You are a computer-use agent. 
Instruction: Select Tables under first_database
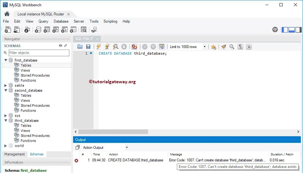(x=26, y=65)
